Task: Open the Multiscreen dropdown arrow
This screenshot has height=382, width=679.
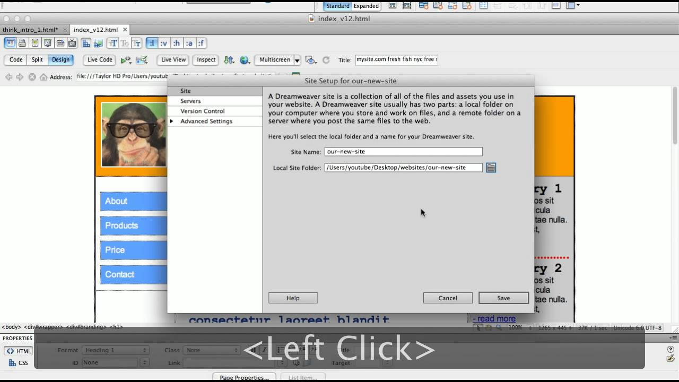Action: 298,60
